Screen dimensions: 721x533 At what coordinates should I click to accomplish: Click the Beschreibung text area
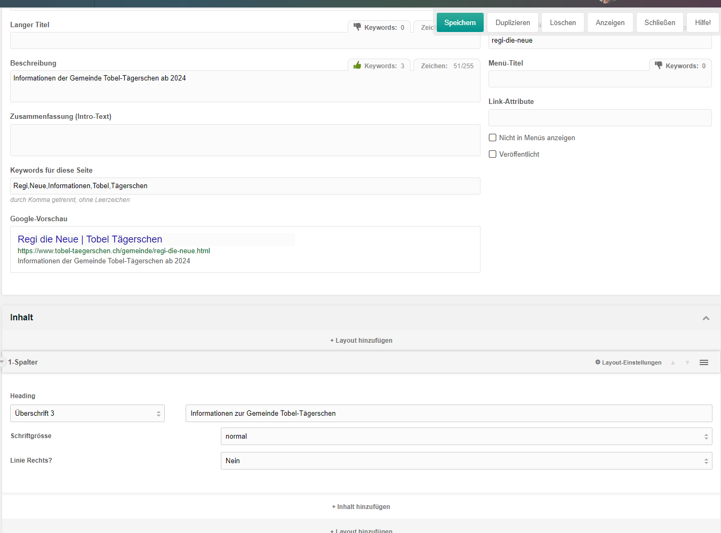click(245, 86)
